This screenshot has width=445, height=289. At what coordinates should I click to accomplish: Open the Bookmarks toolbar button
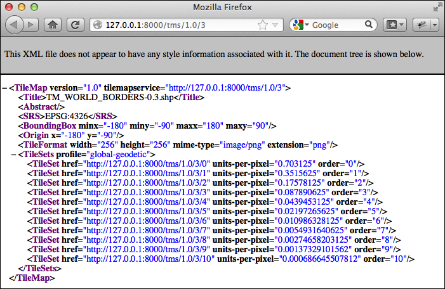392,25
